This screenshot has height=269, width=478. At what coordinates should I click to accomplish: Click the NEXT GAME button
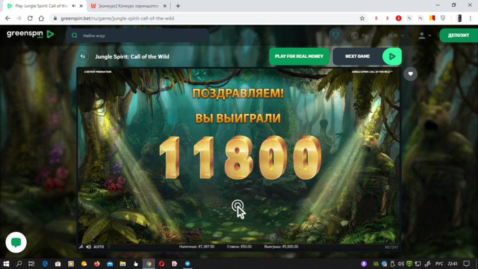[x=357, y=56]
